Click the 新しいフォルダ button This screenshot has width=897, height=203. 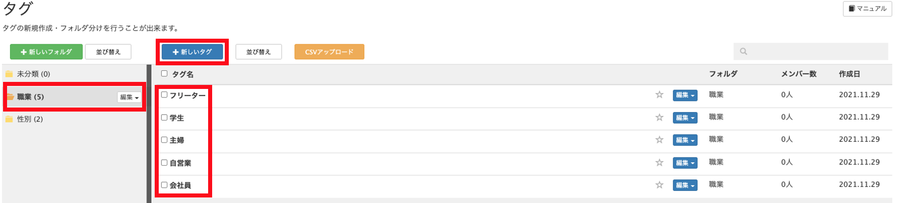click(x=46, y=52)
